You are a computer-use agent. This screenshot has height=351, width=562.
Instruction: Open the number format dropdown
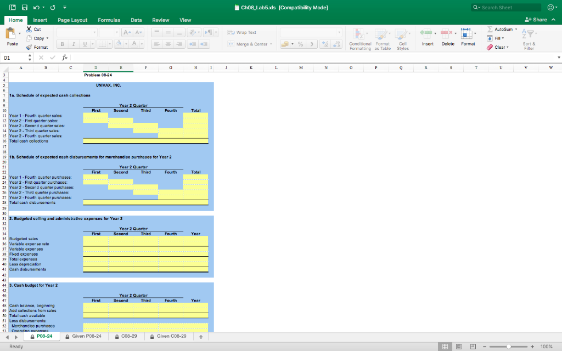[x=339, y=32]
